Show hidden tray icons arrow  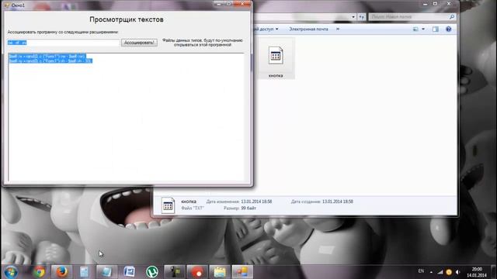point(431,272)
